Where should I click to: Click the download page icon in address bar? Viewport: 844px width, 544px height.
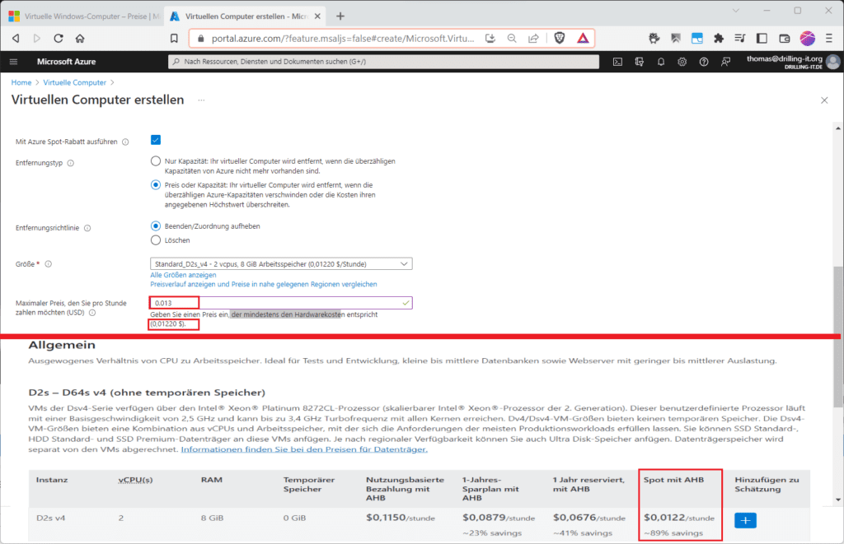tap(490, 38)
